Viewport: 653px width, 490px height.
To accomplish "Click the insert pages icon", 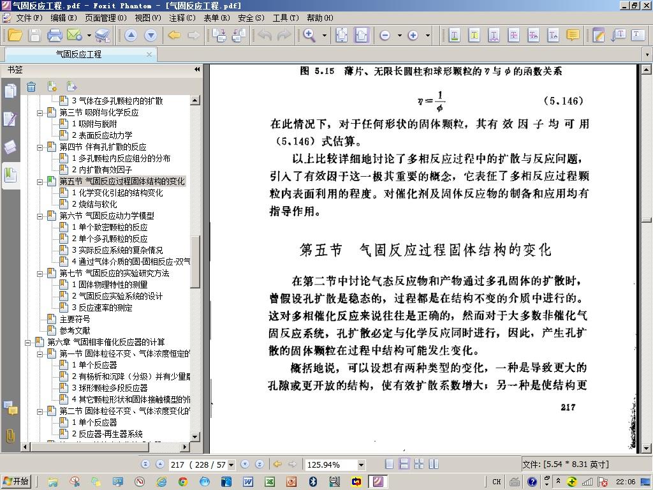I will (219, 35).
